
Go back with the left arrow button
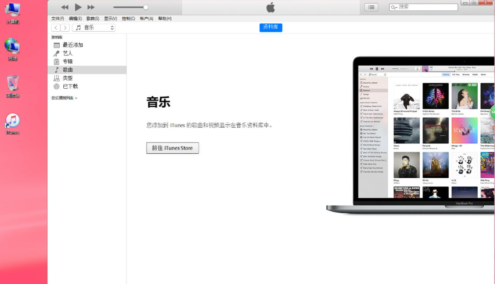[x=56, y=28]
